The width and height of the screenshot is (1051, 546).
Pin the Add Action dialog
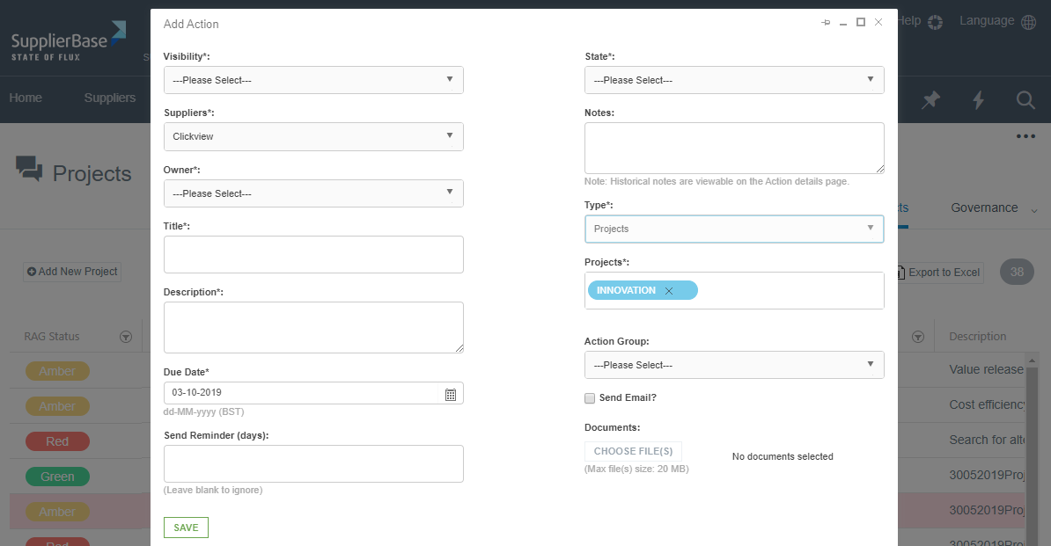pos(826,23)
